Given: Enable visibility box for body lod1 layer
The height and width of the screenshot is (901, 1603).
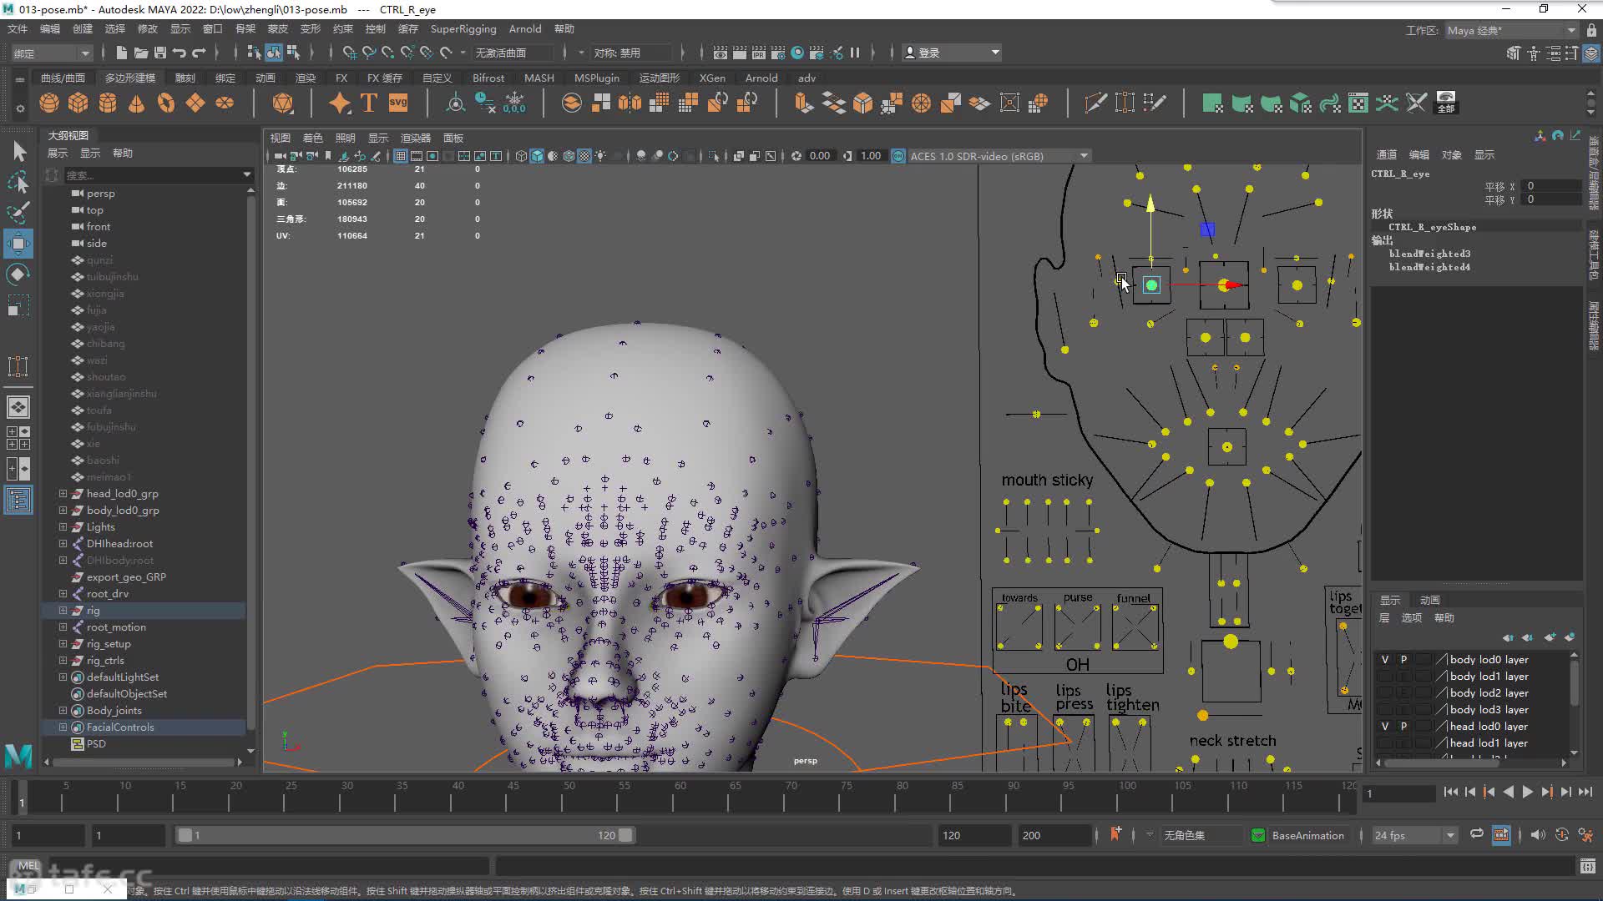Looking at the screenshot, I should [x=1384, y=677].
